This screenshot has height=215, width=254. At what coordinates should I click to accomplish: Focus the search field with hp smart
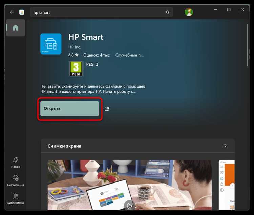tap(101, 12)
